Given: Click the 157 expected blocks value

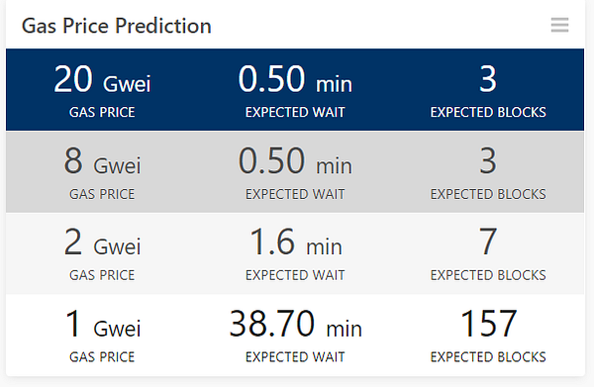Looking at the screenshot, I should 488,324.
